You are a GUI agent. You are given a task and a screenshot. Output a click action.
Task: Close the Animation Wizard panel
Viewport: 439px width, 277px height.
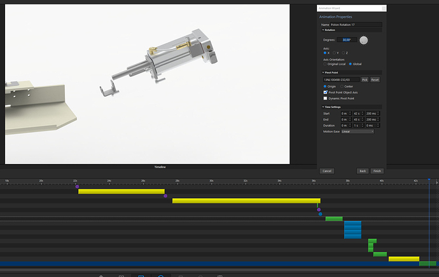click(384, 8)
